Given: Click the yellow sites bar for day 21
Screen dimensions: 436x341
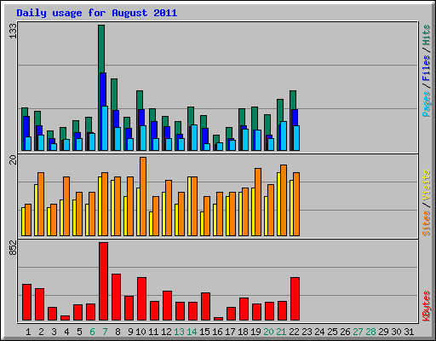Looking at the screenshot, I should (278, 204).
